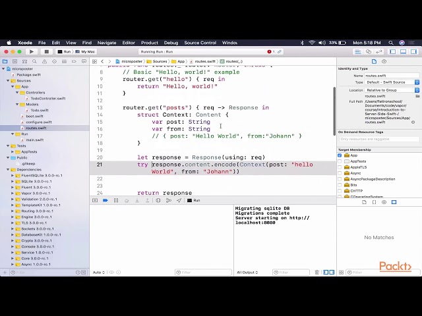422x316 pixels.
Task: Click the Stop button in toolbar
Action: [46, 51]
